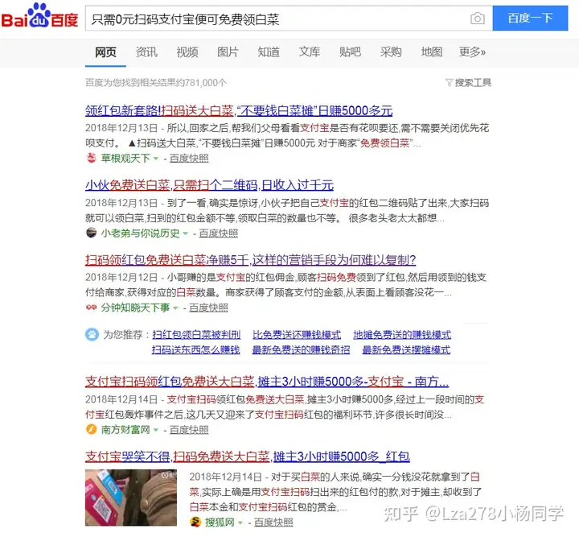
Task: Switch to the 图片 tab
Action: pyautogui.click(x=228, y=52)
